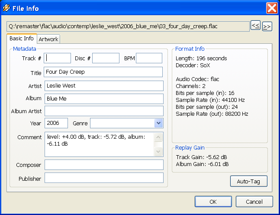The image size is (280, 215).
Task: Select the Basic Info tab
Action: pyautogui.click(x=22, y=39)
